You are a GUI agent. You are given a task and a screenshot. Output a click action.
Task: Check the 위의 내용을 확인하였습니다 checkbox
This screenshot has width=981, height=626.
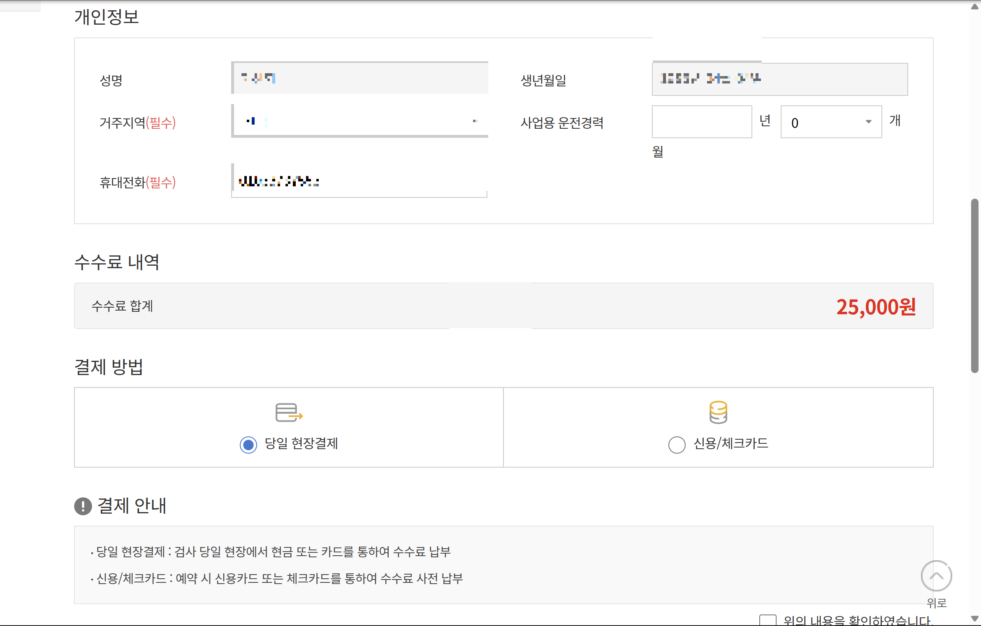(x=768, y=620)
